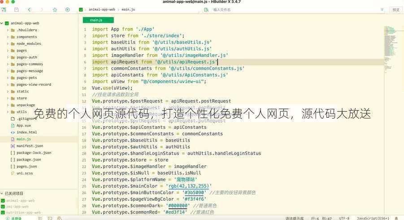Click '#f3f4f6' string on line 27
This screenshot has height=220, width=404.
(195, 199)
